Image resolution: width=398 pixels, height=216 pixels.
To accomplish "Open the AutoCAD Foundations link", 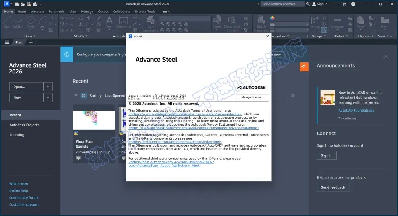I will point(356,110).
